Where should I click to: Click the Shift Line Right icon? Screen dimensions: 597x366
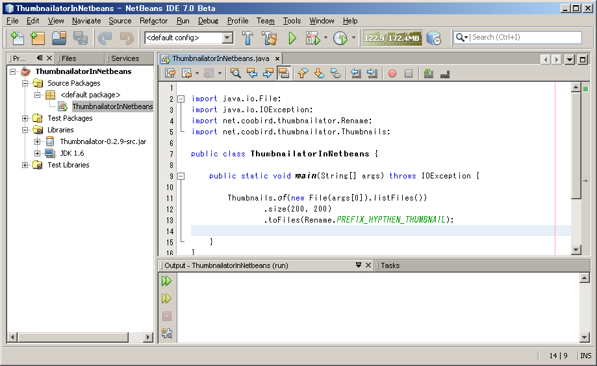pyautogui.click(x=372, y=73)
